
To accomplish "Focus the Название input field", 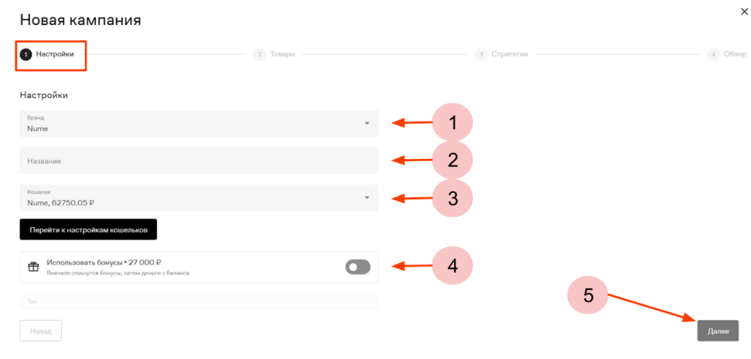I will (198, 160).
